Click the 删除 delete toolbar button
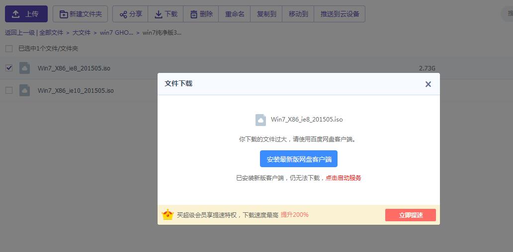This screenshot has height=252, width=513. click(x=201, y=14)
